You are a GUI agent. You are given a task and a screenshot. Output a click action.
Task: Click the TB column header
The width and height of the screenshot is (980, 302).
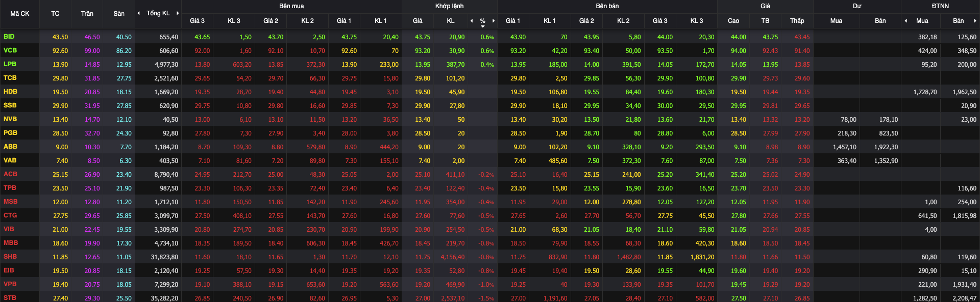point(765,21)
